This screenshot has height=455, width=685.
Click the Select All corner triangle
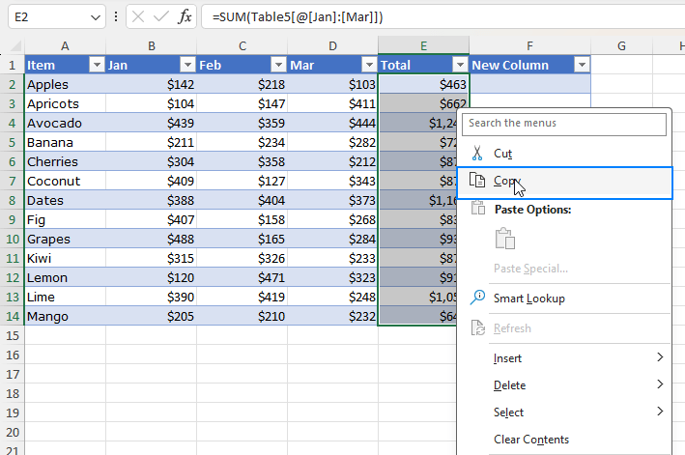(x=15, y=45)
